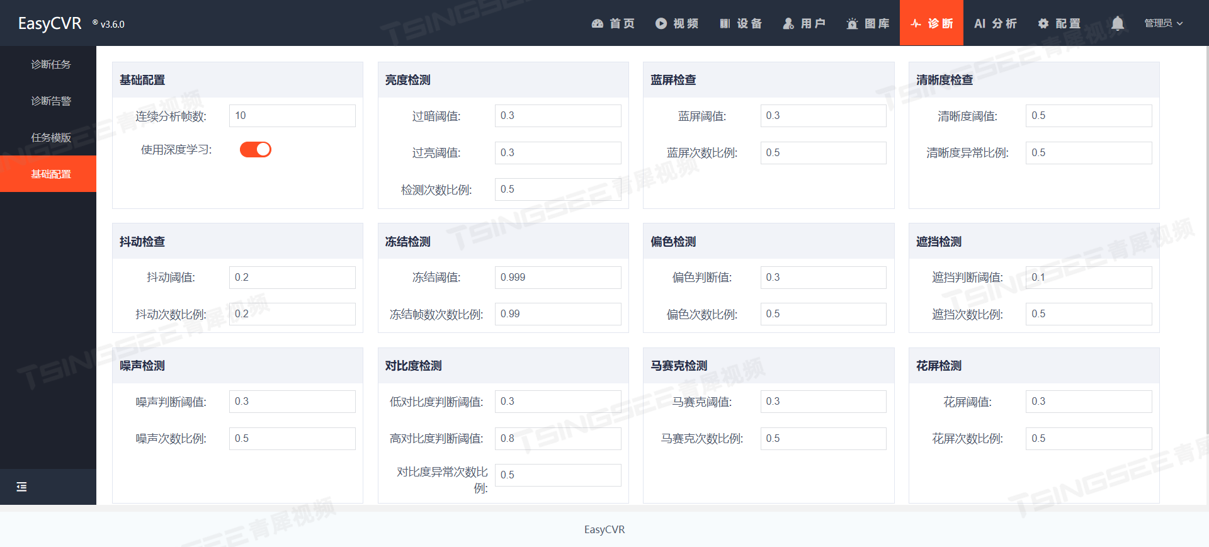Click the 噪声次数比例 input field

(x=292, y=439)
